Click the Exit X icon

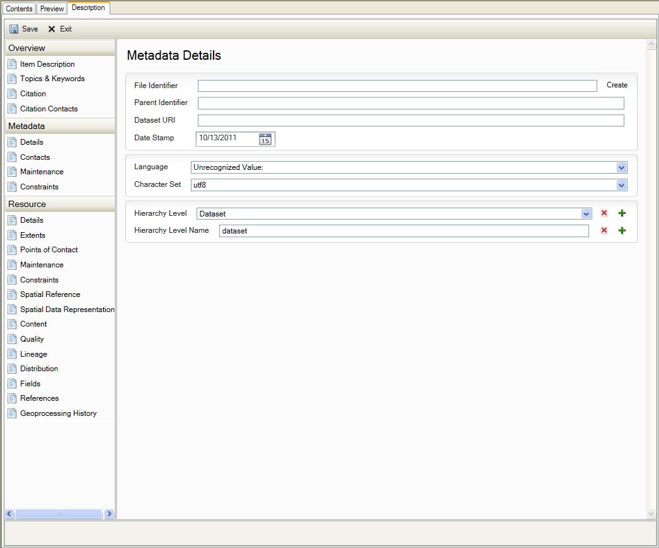52,29
